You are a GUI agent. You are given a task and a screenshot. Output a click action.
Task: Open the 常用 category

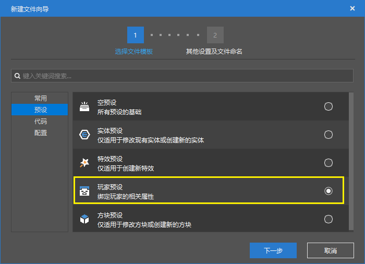pos(40,98)
